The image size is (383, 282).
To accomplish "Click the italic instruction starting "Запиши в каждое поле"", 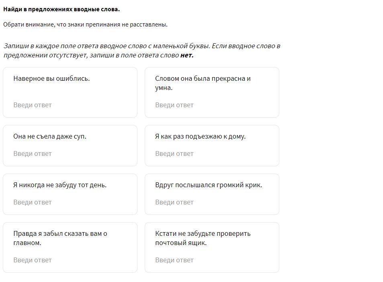I will point(141,50).
